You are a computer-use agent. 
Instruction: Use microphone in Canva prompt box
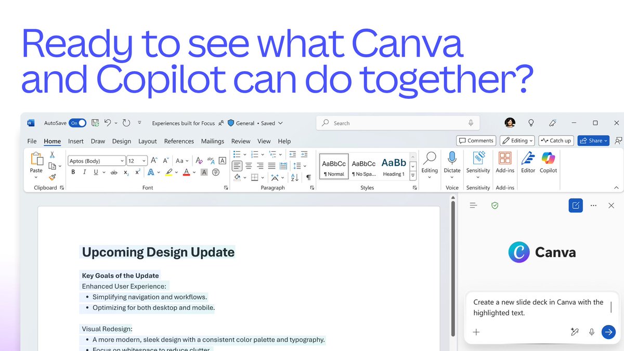tap(592, 332)
